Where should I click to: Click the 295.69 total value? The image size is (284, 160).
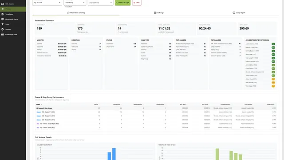244,28
